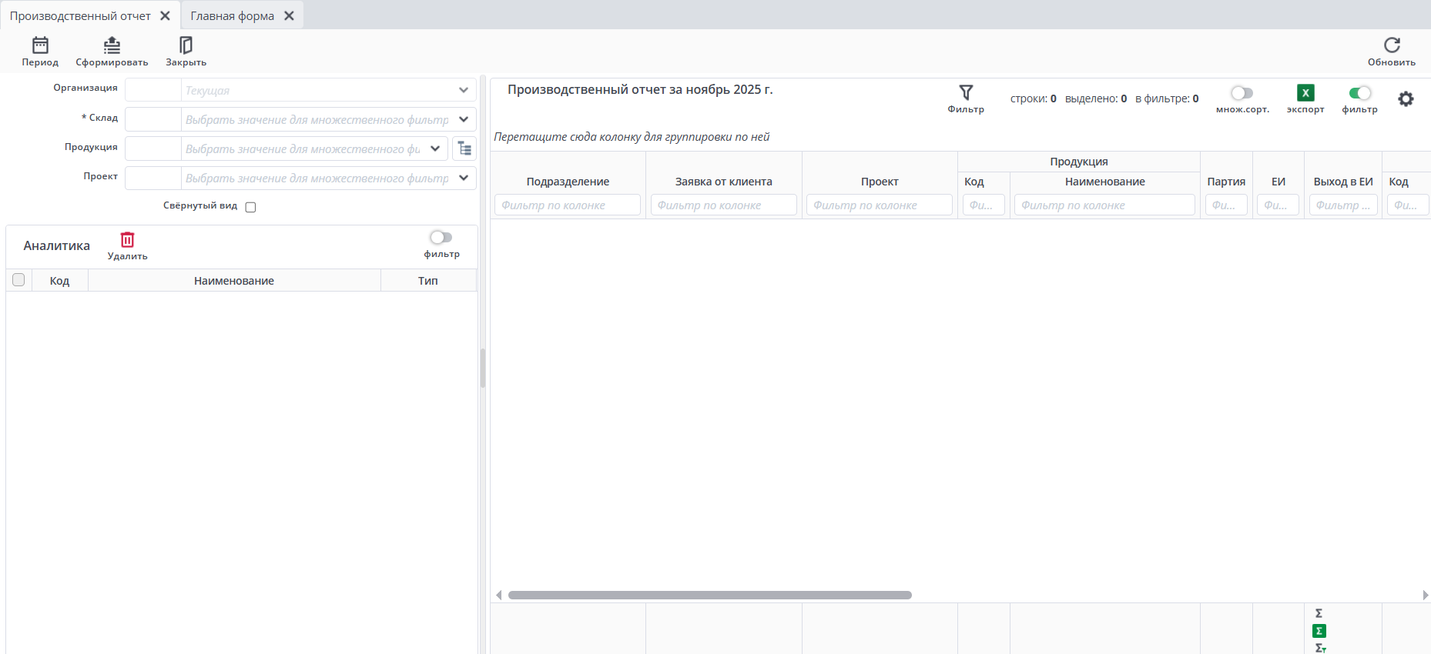Open grid settings gear icon
Image resolution: width=1431 pixels, height=654 pixels.
(x=1406, y=99)
